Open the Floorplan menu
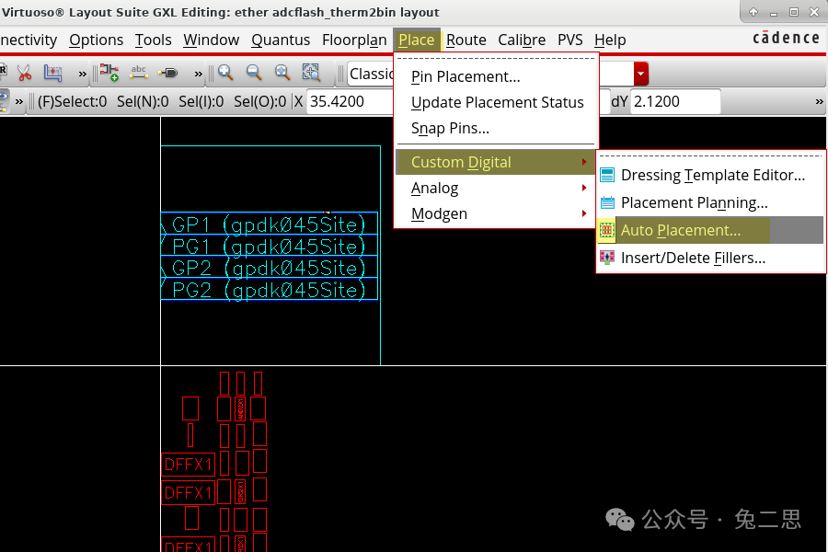The width and height of the screenshot is (828, 552). tap(354, 40)
